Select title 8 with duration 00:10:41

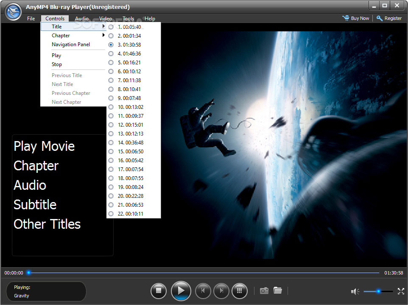pos(134,89)
